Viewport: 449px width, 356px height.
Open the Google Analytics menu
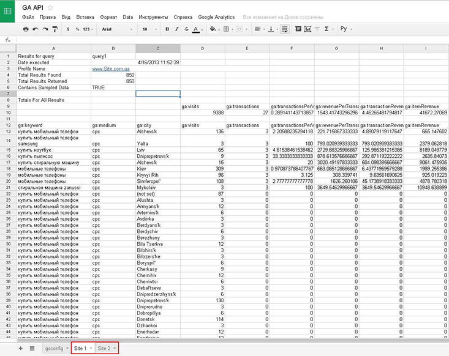click(216, 17)
